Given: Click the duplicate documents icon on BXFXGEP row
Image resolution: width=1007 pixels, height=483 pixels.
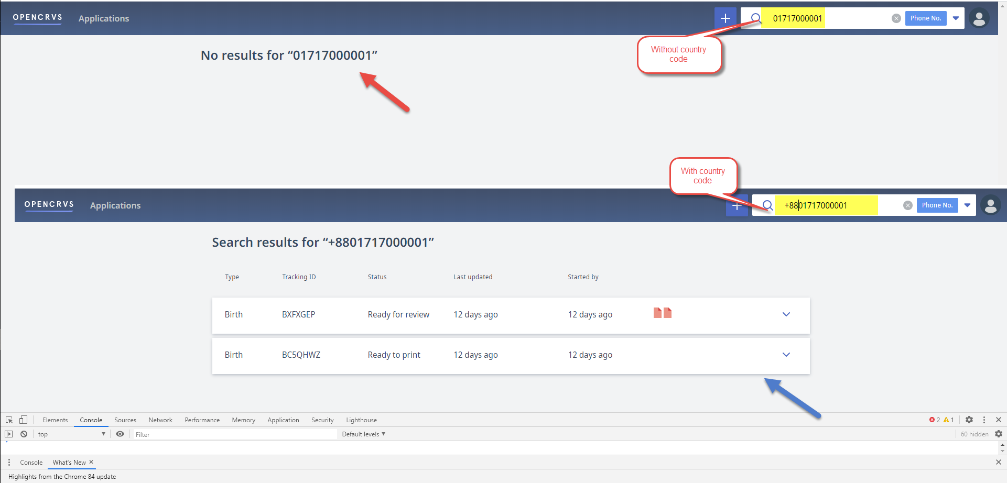Looking at the screenshot, I should (x=663, y=313).
